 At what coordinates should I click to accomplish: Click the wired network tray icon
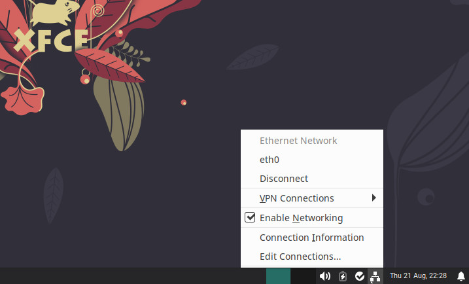pos(375,276)
